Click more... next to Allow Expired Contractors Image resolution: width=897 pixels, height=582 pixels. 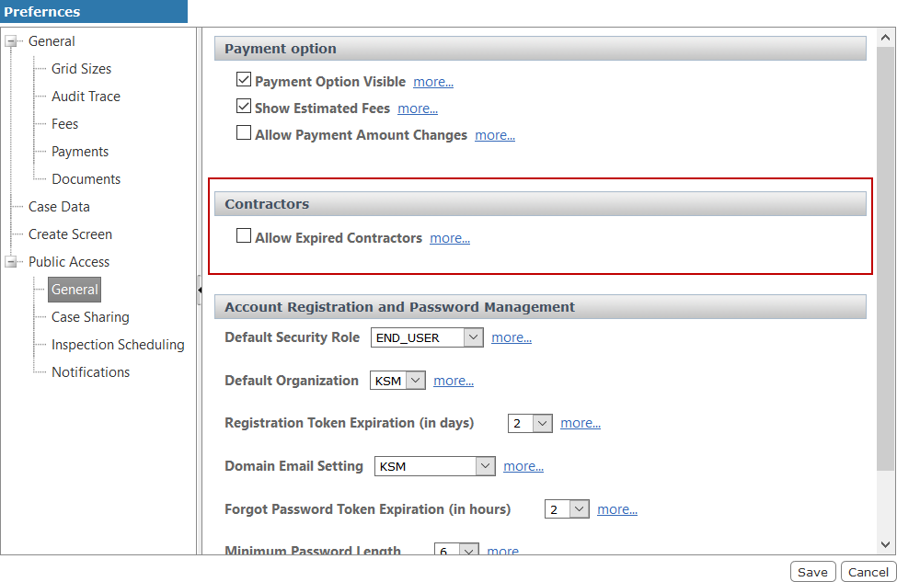[x=449, y=237]
